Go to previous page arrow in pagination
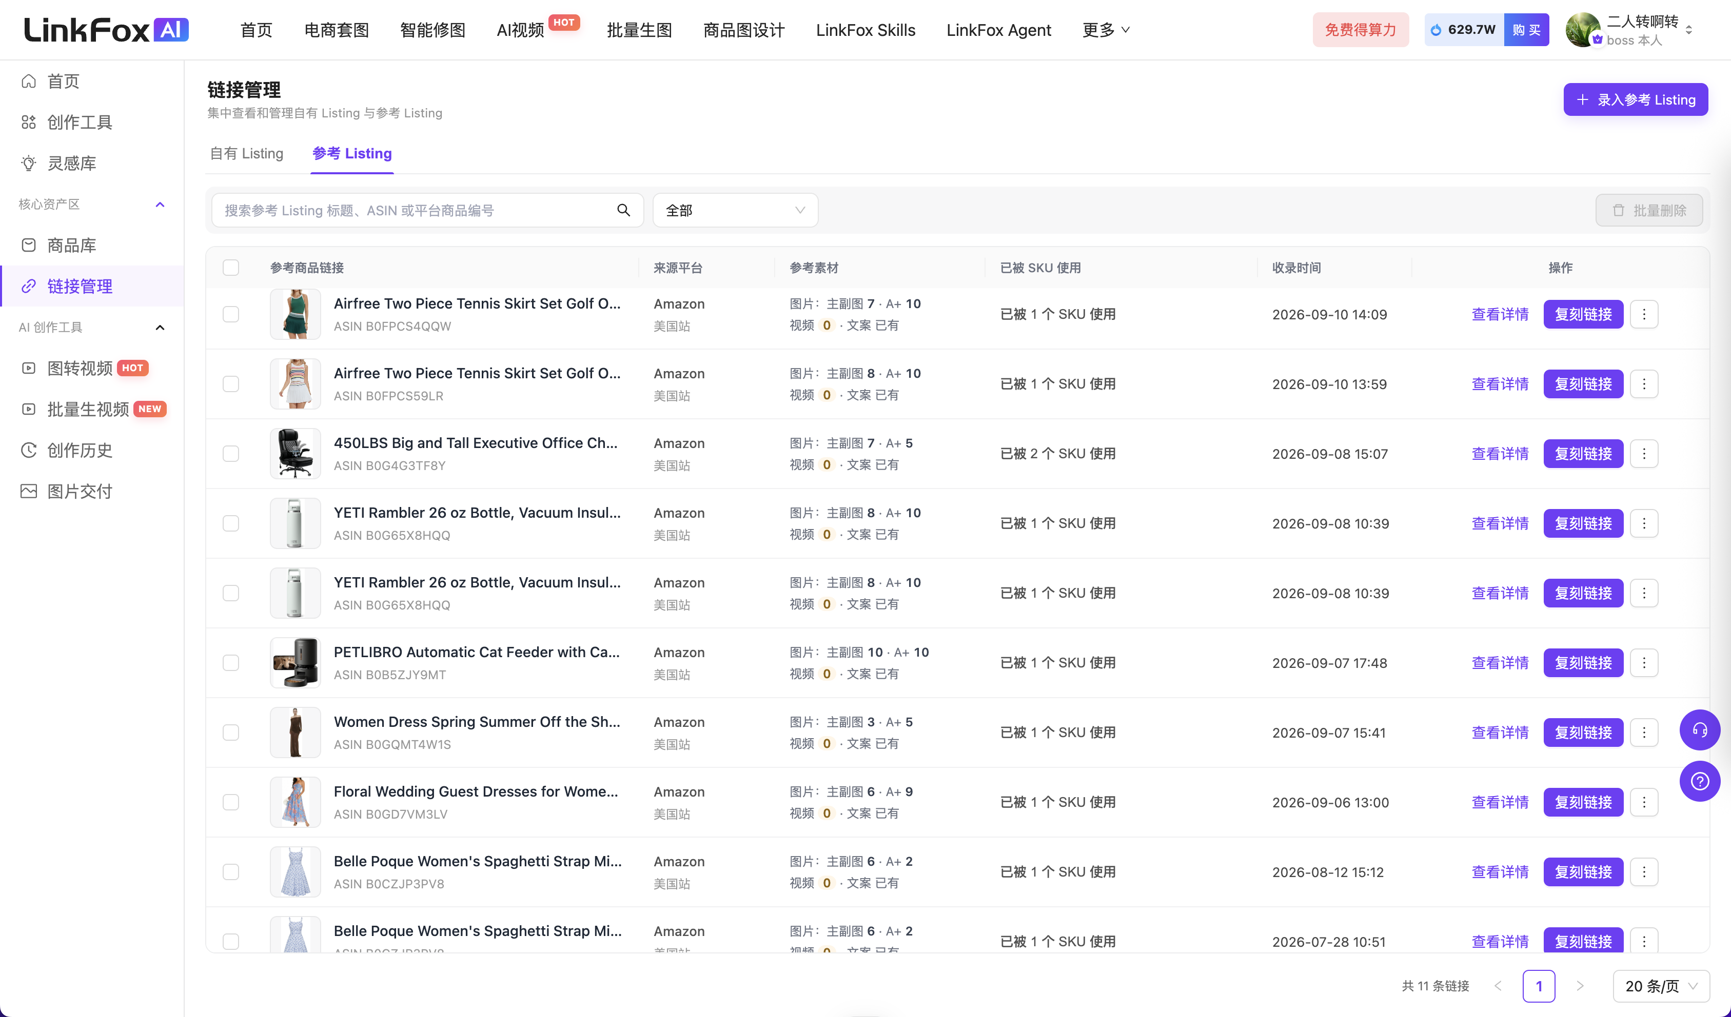This screenshot has width=1731, height=1017. pyautogui.click(x=1498, y=986)
